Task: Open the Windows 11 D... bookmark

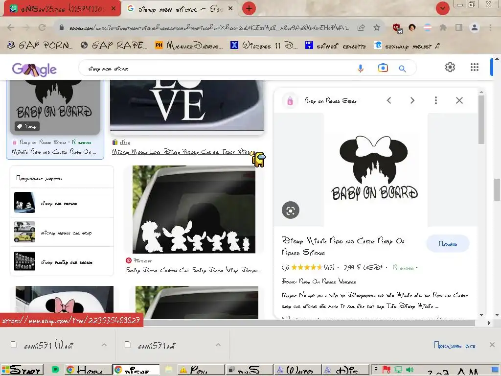Action: point(264,46)
